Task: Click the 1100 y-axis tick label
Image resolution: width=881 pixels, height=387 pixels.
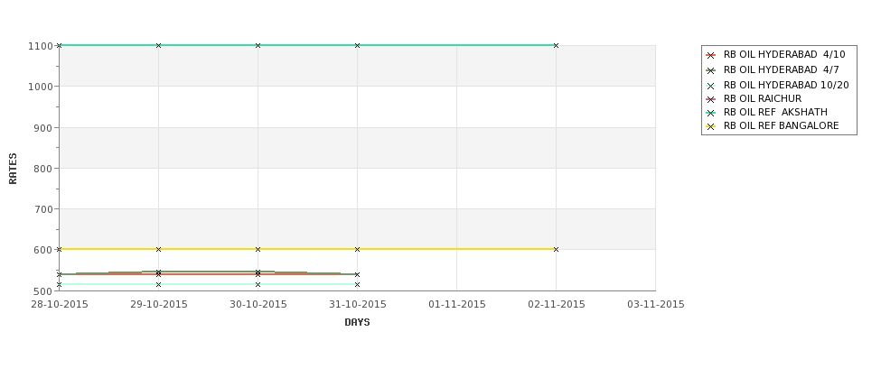Action: coord(41,46)
